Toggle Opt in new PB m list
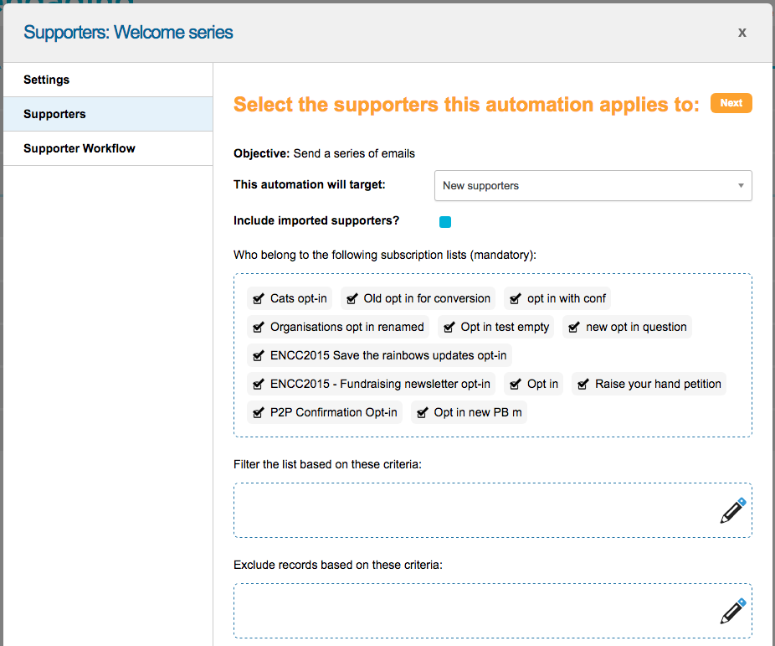Viewport: 775px width, 646px height. coord(422,412)
